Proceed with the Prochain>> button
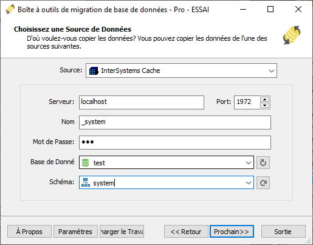Viewport: 313px width, 245px height. (232, 232)
